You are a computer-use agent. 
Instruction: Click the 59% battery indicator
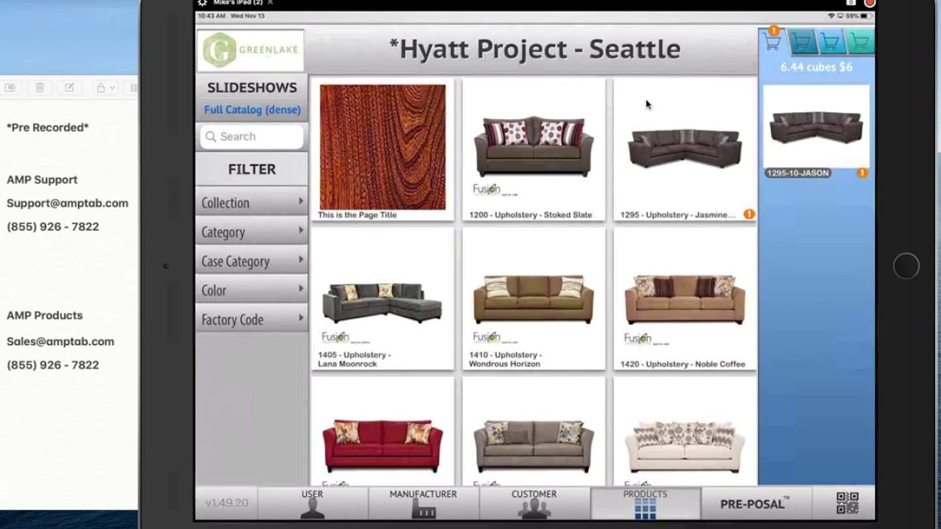[859, 15]
